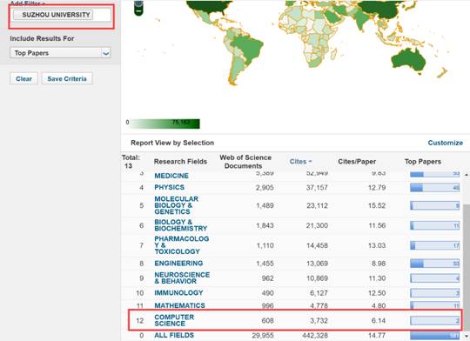Viewport: 470px width, 341px height.
Task: Open the Top Papers dropdown arrow
Action: [106, 53]
